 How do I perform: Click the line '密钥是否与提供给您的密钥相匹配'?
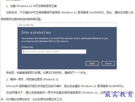21,19
